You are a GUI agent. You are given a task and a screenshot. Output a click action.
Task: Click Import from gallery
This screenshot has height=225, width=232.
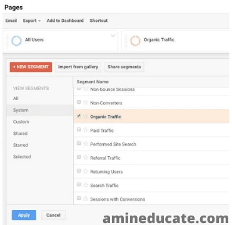point(78,67)
